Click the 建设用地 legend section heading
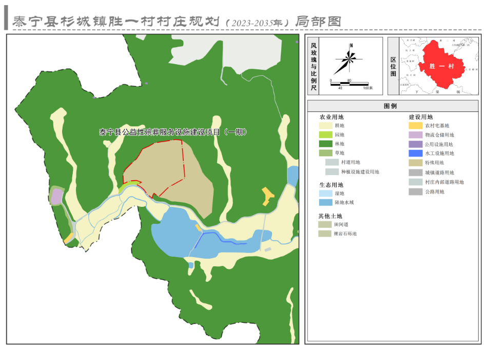The width and height of the screenshot is (484, 348). 420,117
